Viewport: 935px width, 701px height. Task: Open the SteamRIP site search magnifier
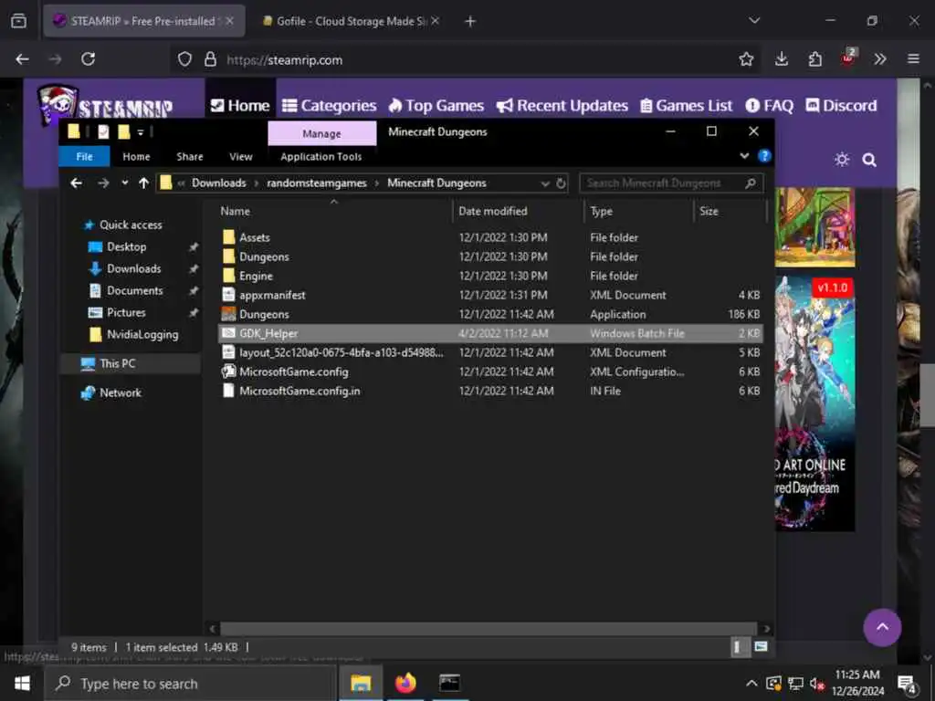[x=869, y=160]
